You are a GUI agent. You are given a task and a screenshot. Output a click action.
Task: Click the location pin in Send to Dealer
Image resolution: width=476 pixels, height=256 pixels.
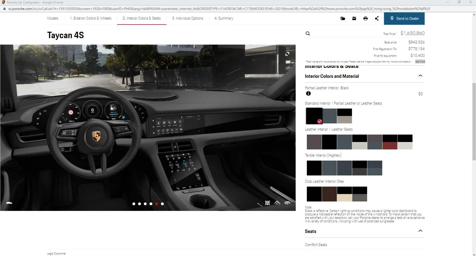click(392, 18)
